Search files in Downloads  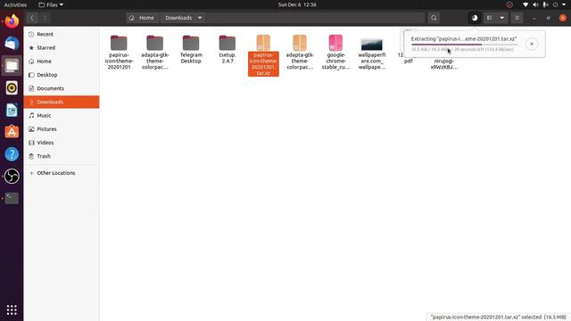(x=434, y=18)
